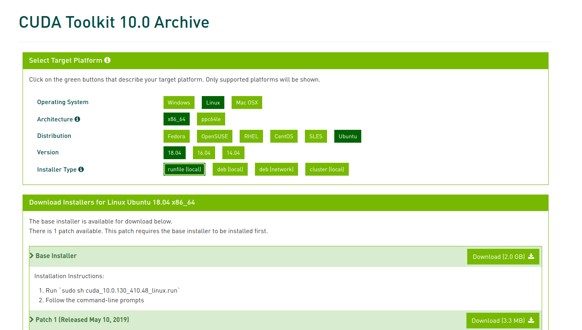Choose Ubuntu version 14.04
This screenshot has height=330, width=582.
[x=233, y=153]
